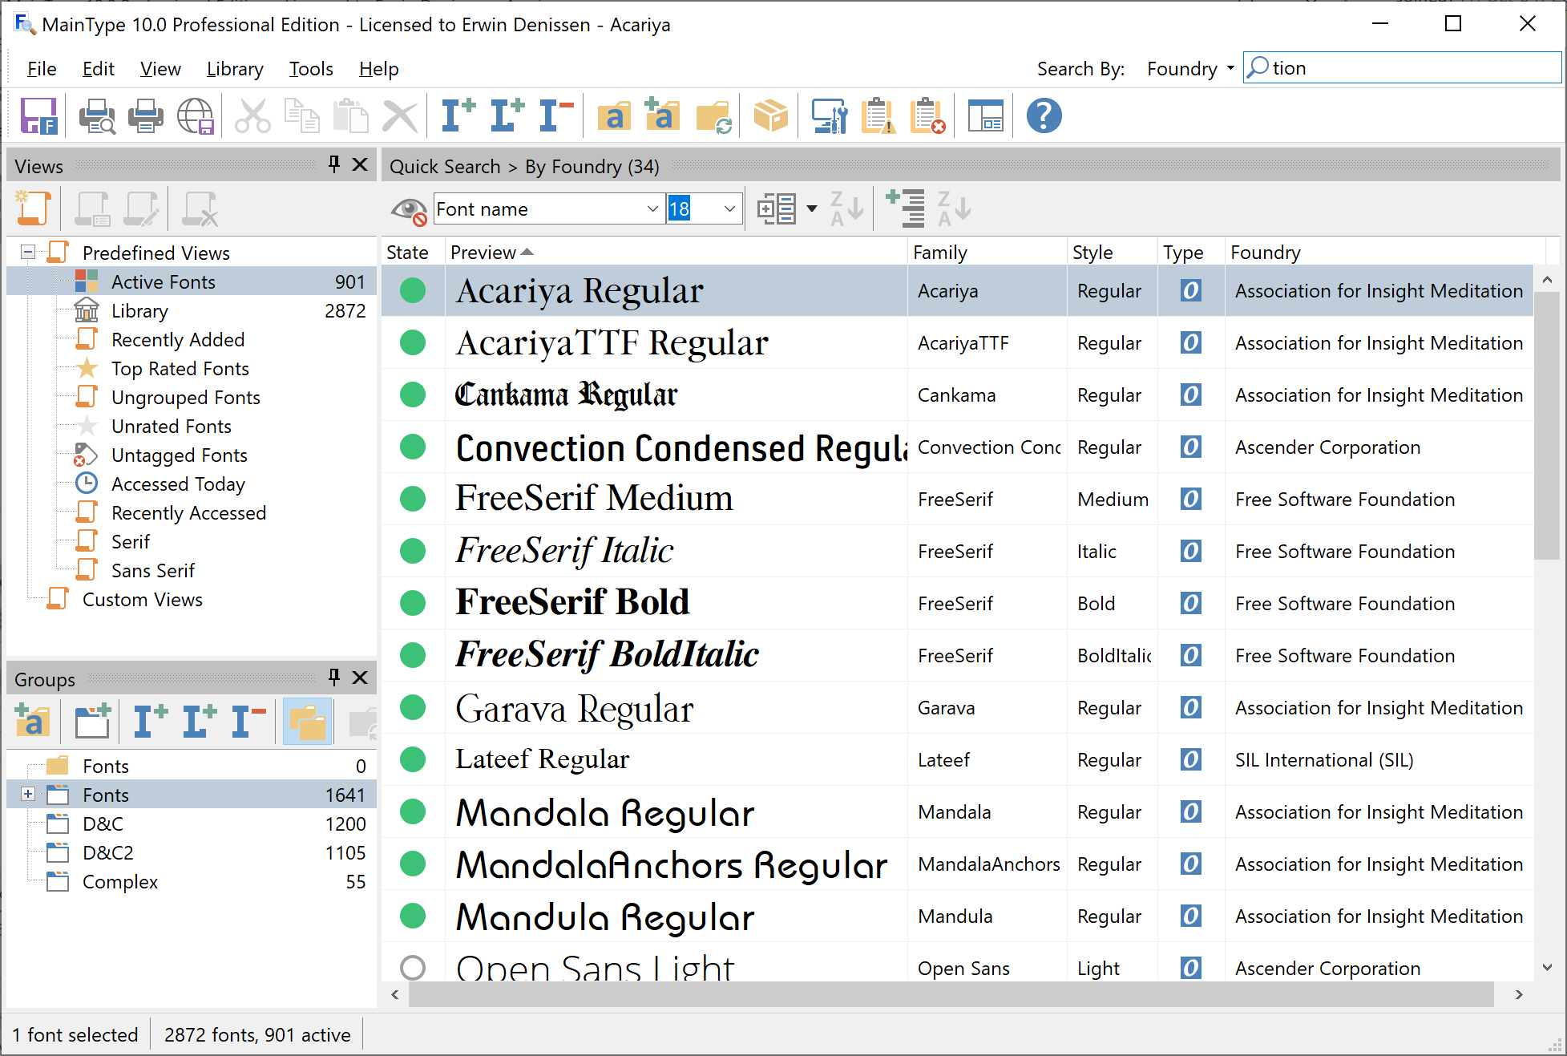
Task: Click the Refresh folder icon
Action: [x=713, y=116]
